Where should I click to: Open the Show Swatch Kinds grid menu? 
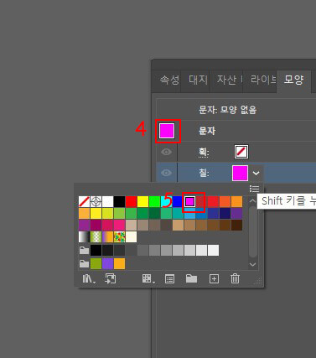(148, 278)
